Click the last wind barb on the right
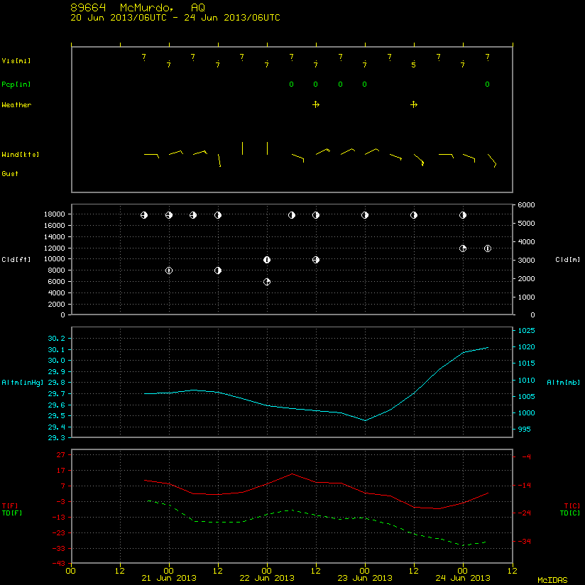The width and height of the screenshot is (585, 585). click(x=492, y=160)
